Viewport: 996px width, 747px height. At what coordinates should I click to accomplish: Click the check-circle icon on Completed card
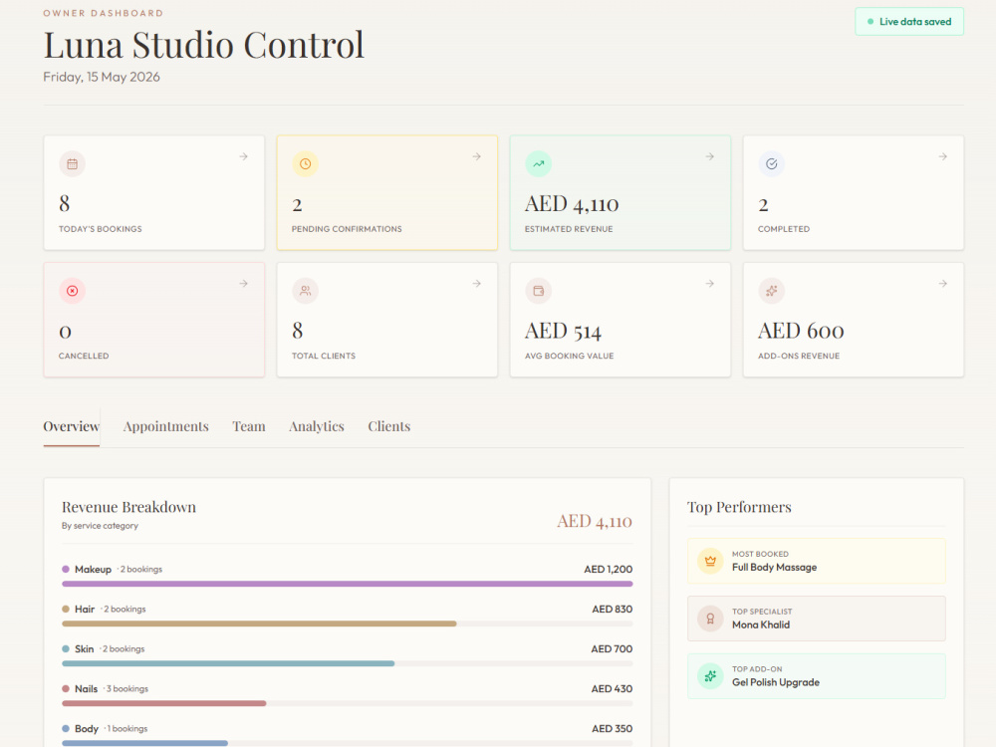pos(772,164)
